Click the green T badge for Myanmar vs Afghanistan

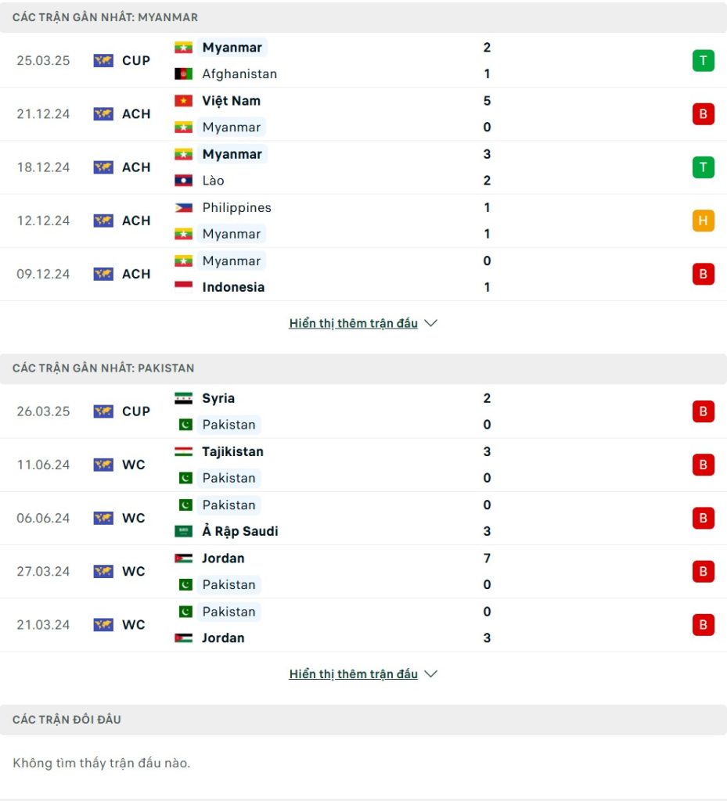tap(703, 60)
